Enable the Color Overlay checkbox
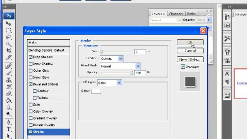 (x=30, y=112)
